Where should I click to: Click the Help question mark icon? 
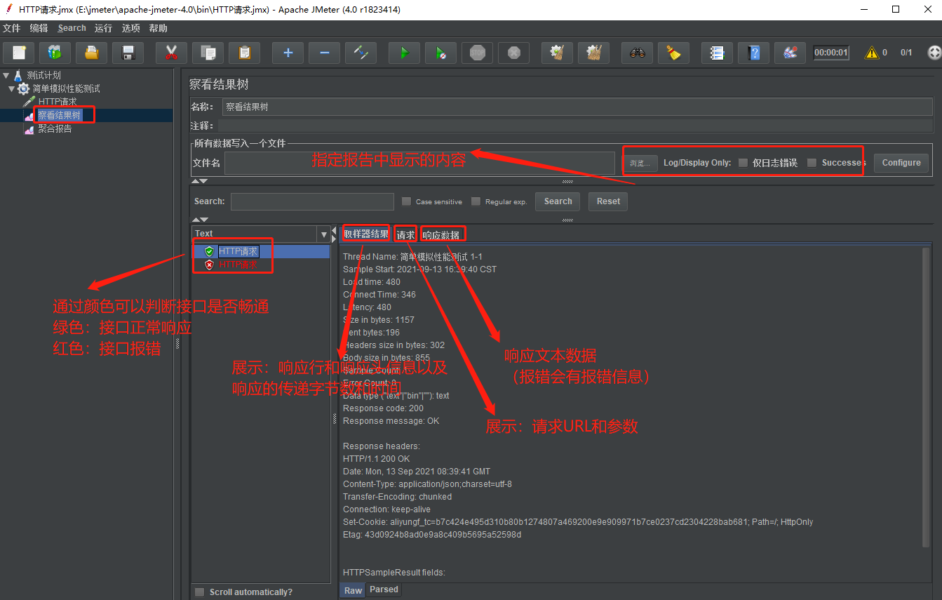pos(753,53)
